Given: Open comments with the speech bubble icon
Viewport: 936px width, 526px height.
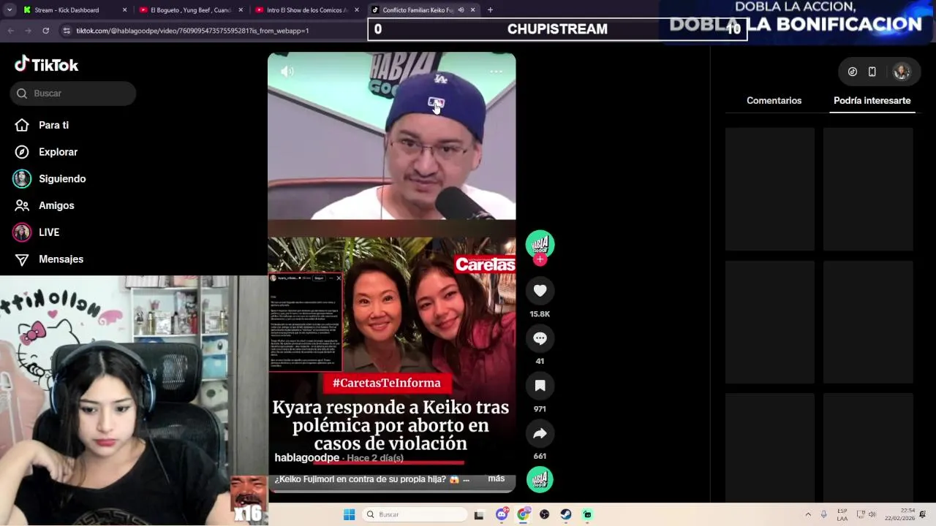Looking at the screenshot, I should (540, 338).
